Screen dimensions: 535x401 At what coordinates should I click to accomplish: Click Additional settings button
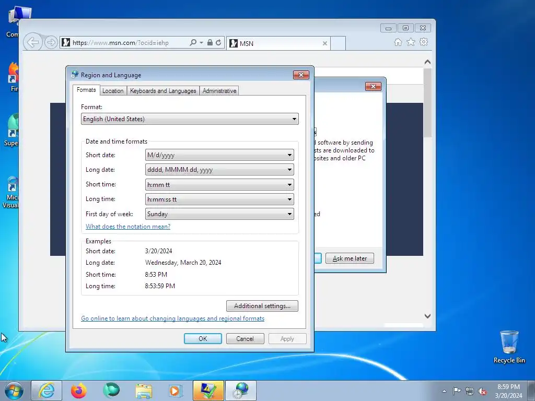point(262,306)
